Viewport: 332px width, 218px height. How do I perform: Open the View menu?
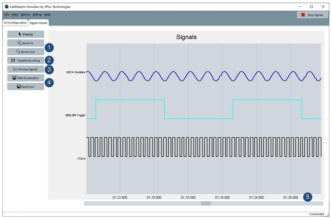pyautogui.click(x=15, y=15)
